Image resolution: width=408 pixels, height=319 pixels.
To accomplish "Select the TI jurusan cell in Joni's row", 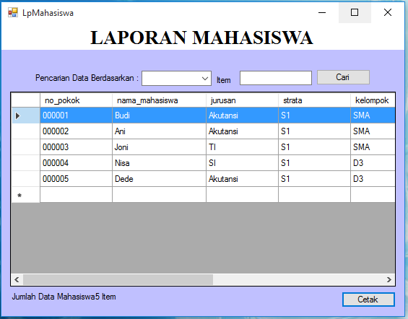I will (242, 147).
